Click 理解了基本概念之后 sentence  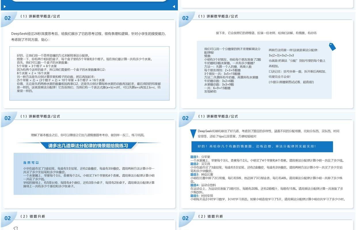(88, 135)
